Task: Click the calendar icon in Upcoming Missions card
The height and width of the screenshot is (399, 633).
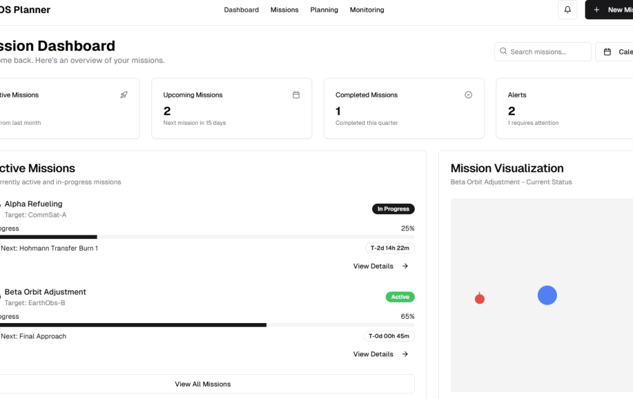Action: click(296, 94)
